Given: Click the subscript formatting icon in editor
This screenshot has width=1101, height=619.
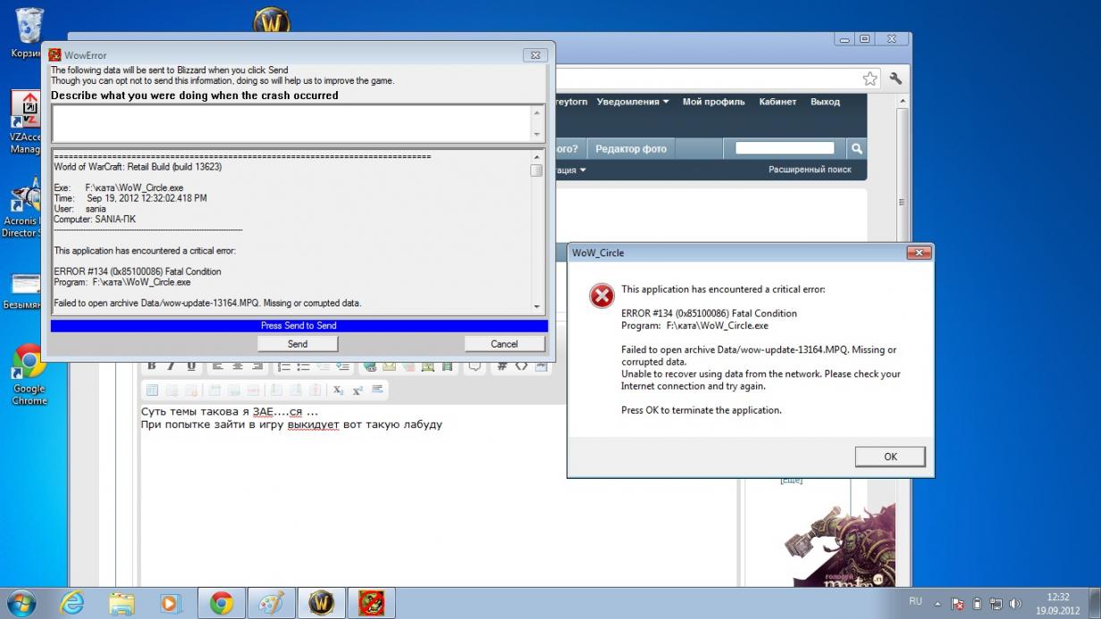Looking at the screenshot, I should [x=338, y=390].
